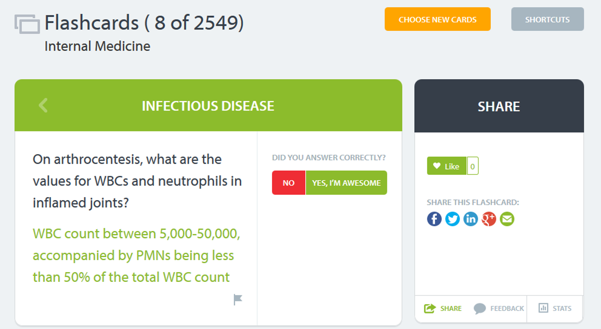This screenshot has height=329, width=601.
Task: Open the Shortcuts button
Action: click(547, 19)
